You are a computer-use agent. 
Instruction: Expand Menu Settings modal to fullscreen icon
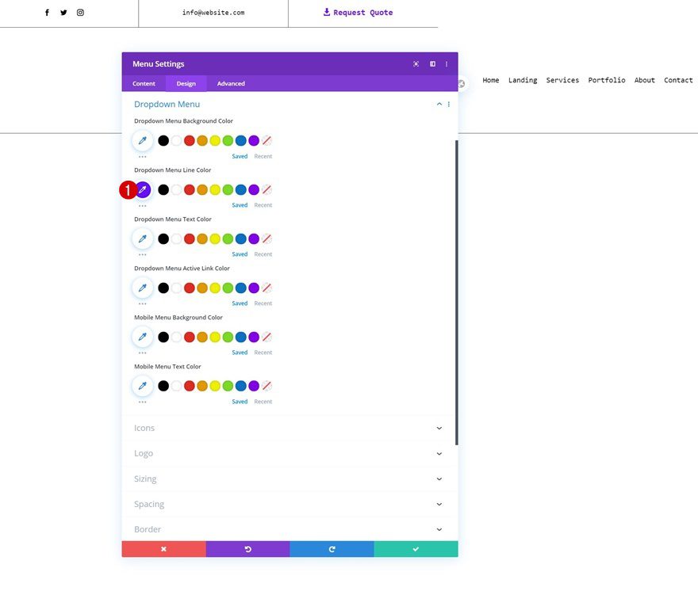coord(416,64)
